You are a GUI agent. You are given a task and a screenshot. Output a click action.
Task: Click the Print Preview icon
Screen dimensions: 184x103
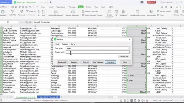26,7
